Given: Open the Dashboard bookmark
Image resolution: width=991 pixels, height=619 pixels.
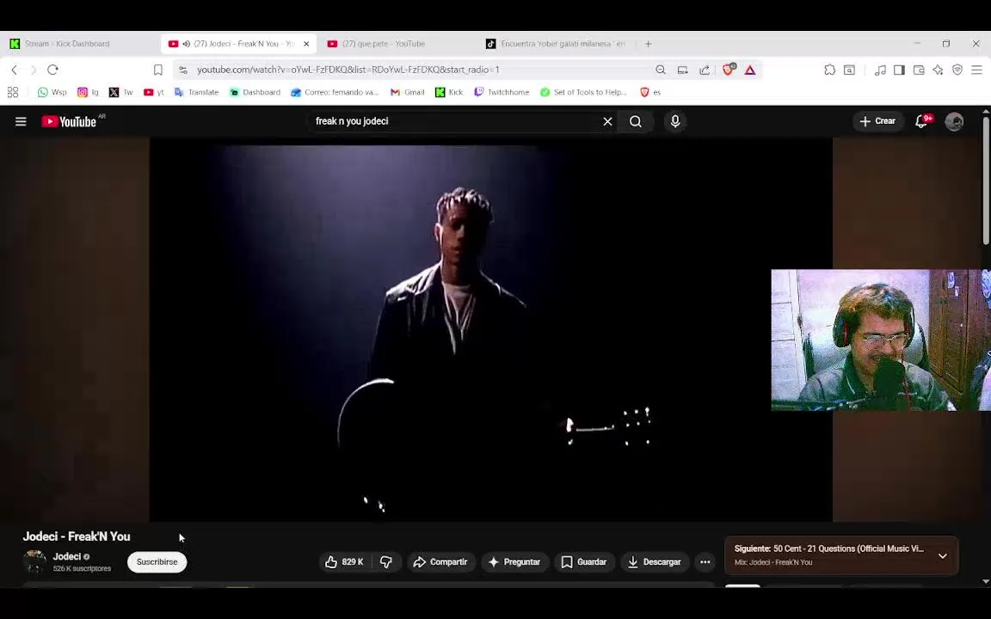Looking at the screenshot, I should [x=255, y=92].
